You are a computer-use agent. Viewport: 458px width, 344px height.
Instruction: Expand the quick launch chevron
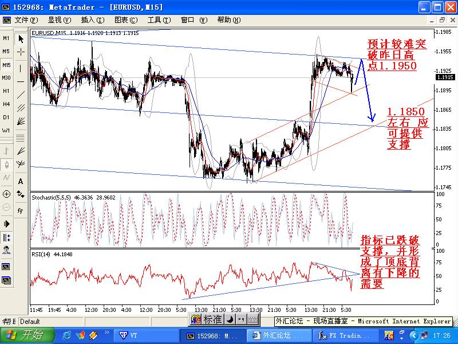click(x=106, y=333)
